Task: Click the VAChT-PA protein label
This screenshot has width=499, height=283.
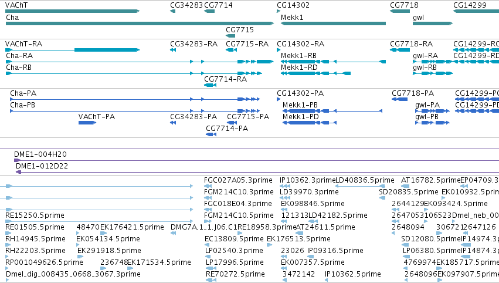Action: (x=97, y=117)
